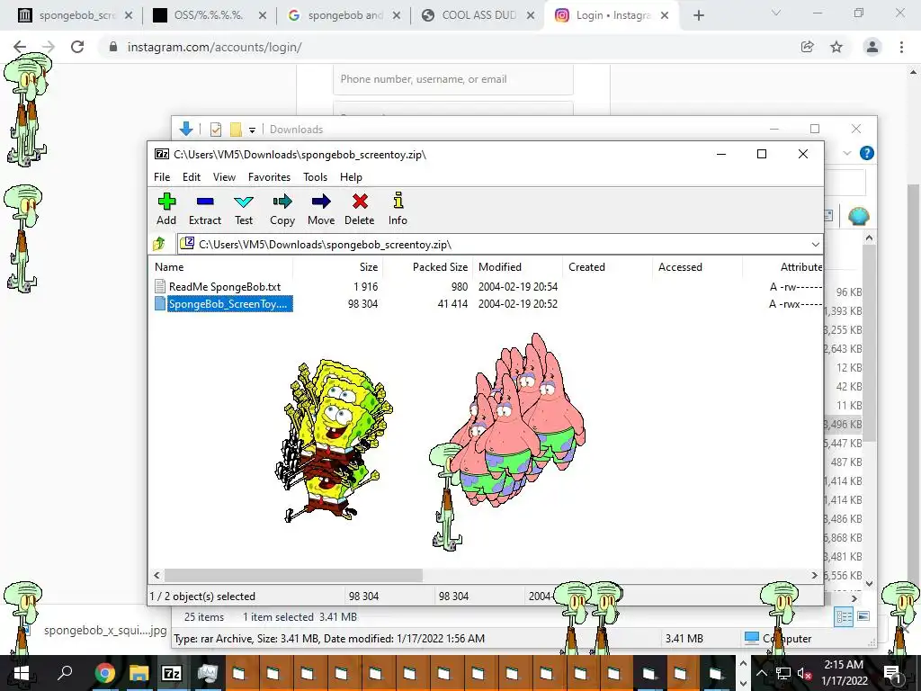Click the 7-Zip taskbar button
The width and height of the screenshot is (921, 691).
click(172, 673)
